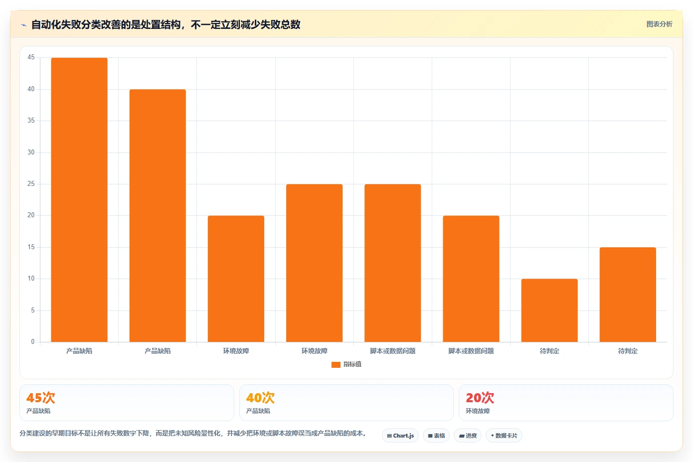This screenshot has height=462, width=693.
Task: Click the 环境故障 bar with value 20
Action: coord(236,279)
